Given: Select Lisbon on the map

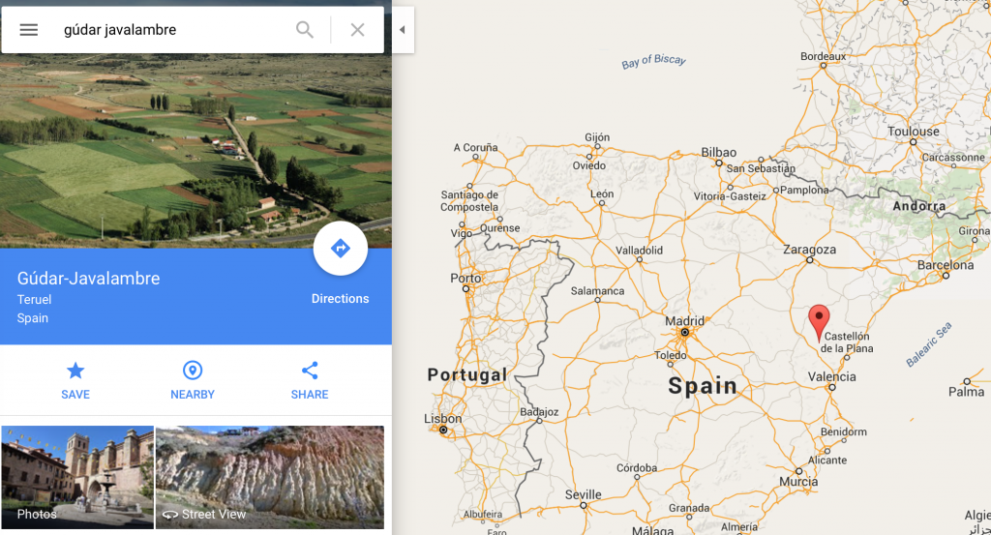Looking at the screenshot, I should pos(442,419).
